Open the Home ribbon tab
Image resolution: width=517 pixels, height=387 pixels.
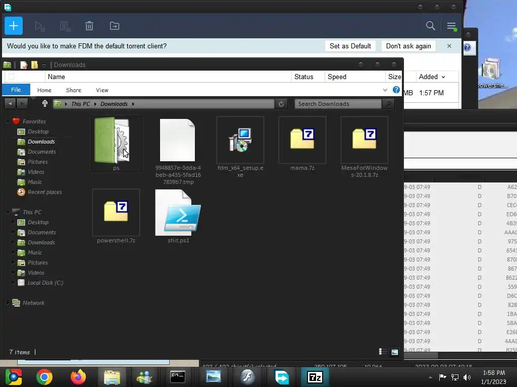[x=44, y=90]
